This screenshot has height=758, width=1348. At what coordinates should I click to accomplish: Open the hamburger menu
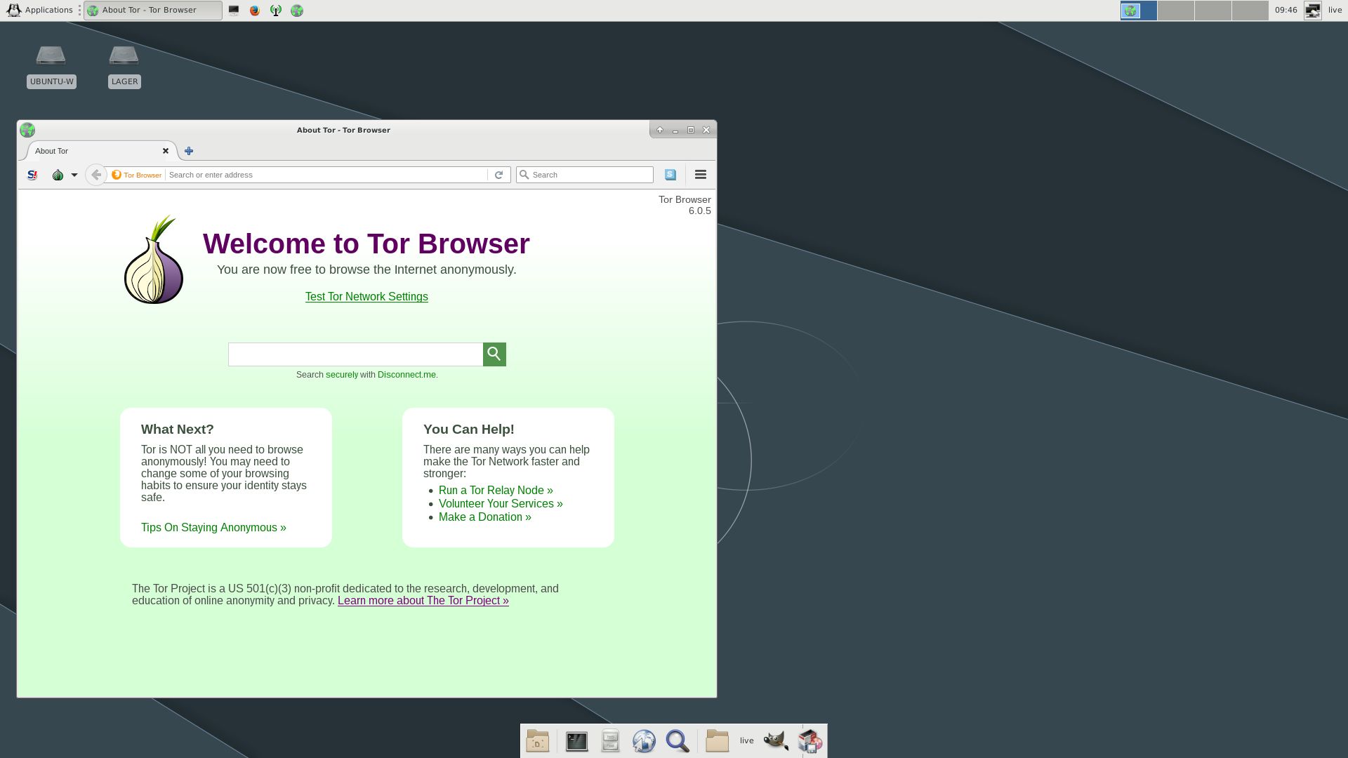700,175
